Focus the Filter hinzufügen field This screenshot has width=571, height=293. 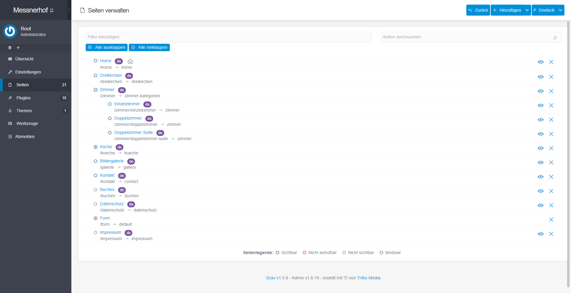point(228,37)
